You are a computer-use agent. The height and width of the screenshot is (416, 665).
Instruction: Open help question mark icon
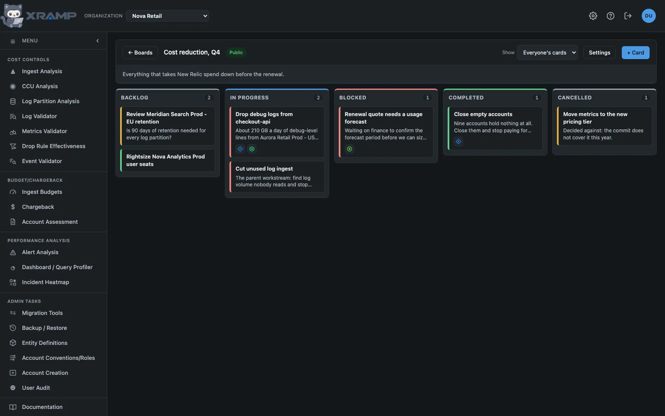[611, 16]
